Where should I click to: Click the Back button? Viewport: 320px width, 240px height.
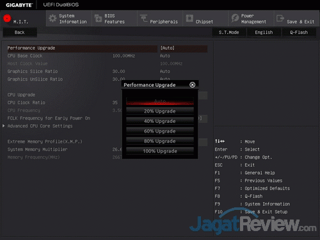point(20,33)
